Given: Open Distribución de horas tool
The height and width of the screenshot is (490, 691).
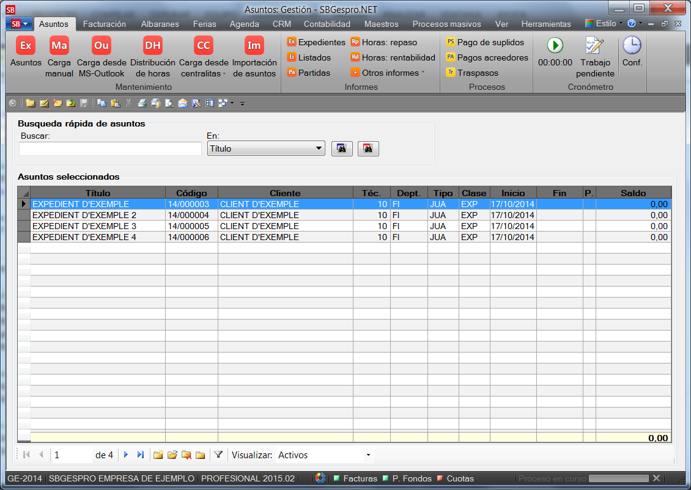Looking at the screenshot, I should (x=152, y=46).
